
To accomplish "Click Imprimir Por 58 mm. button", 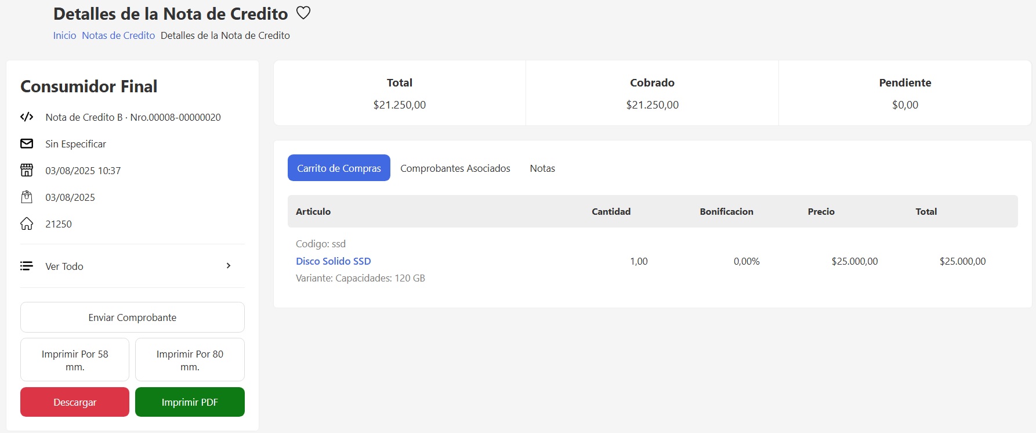I will (75, 360).
